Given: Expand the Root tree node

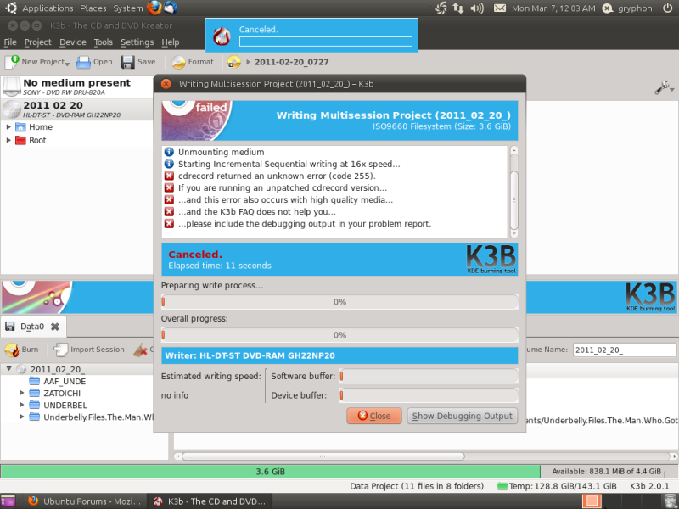Looking at the screenshot, I should tap(8, 140).
